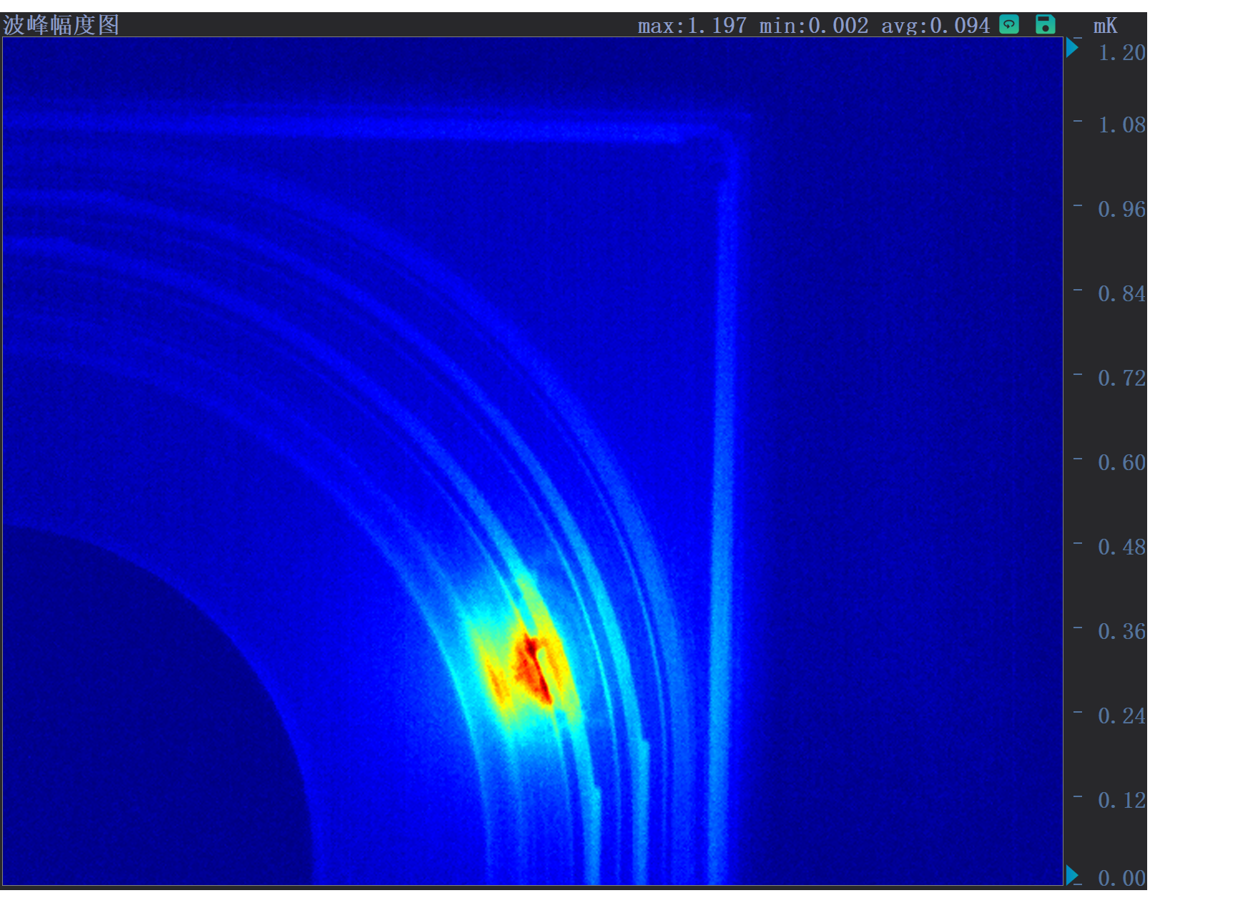Viewport: 1258px width, 903px height.
Task: Click the 0.12 scale value
Action: coord(1121,800)
